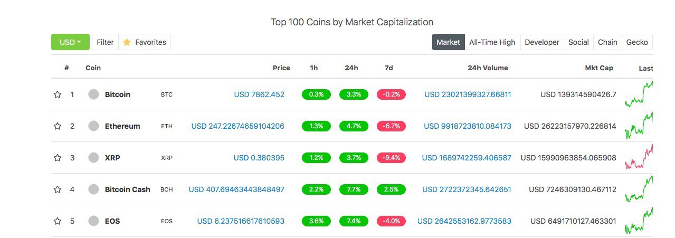
Task: Click the Bitcoin Cash star icon
Action: [58, 189]
